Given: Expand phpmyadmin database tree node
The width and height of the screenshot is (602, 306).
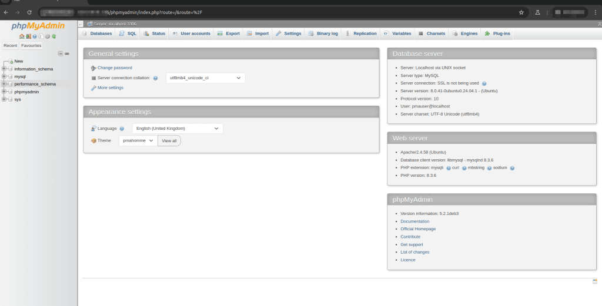Looking at the screenshot, I should pos(4,92).
